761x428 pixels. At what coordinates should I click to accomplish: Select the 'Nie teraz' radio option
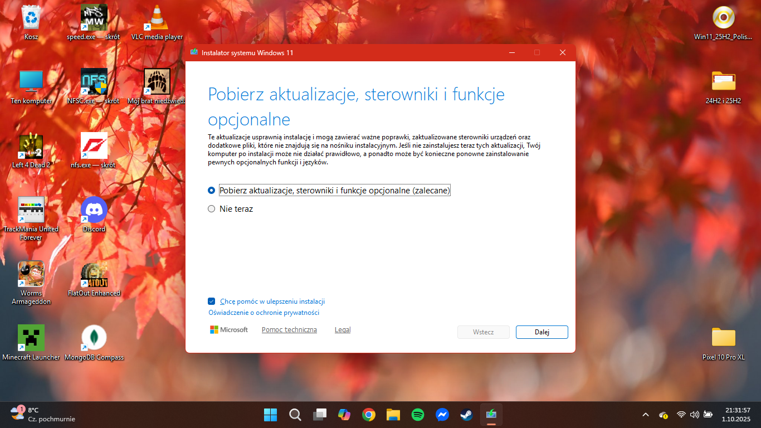tap(211, 209)
